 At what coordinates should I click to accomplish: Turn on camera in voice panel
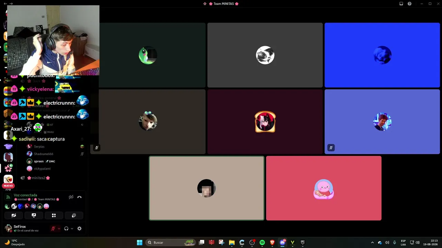click(x=14, y=215)
